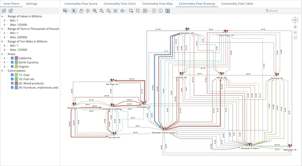Expand the North Carolina tree row

coord(5,62)
